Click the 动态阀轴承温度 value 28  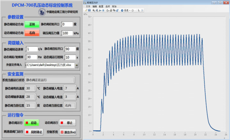(30, 97)
